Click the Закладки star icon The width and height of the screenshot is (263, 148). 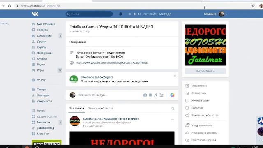33,95
